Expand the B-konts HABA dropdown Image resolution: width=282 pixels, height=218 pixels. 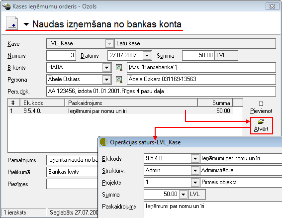coord(106,68)
